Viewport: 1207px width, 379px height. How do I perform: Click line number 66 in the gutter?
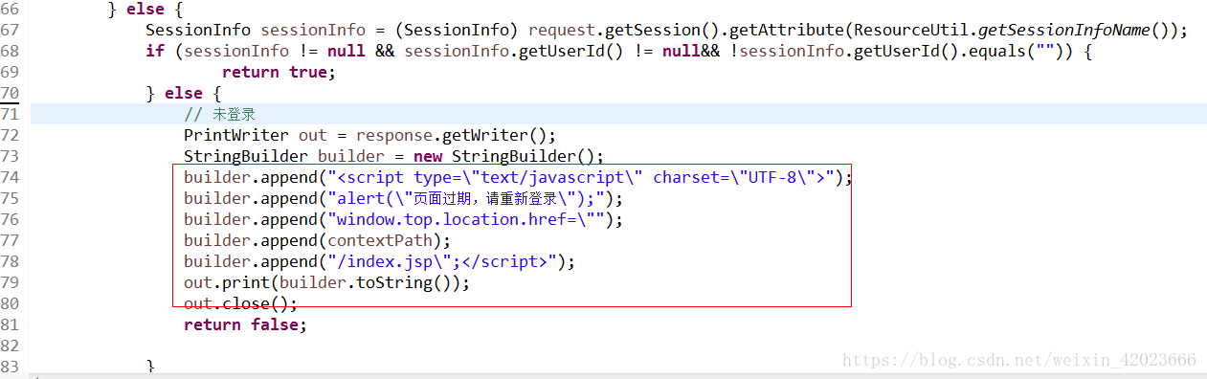point(10,10)
